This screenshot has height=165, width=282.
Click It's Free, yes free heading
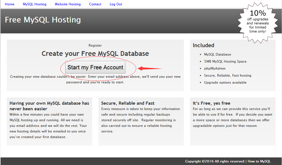tap(211, 103)
